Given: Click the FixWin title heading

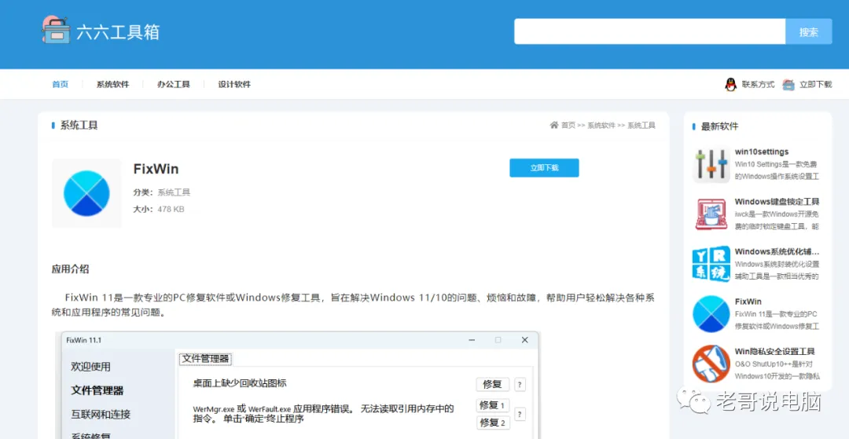Looking at the screenshot, I should tap(156, 169).
